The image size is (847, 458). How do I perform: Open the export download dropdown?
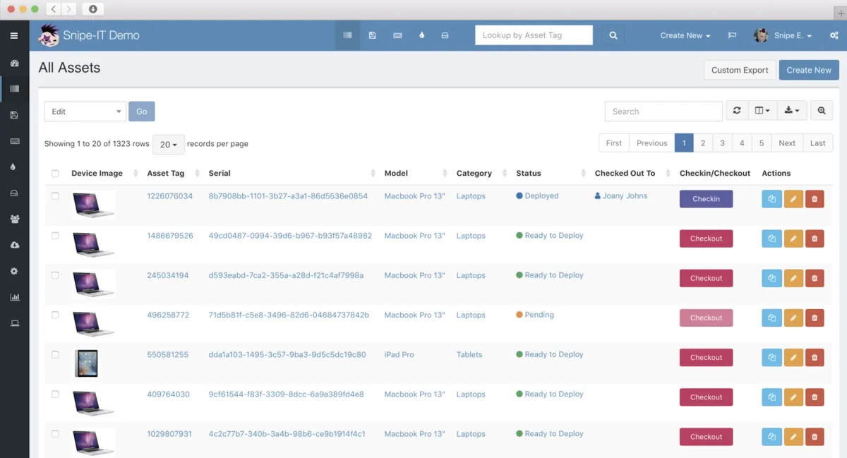click(792, 111)
